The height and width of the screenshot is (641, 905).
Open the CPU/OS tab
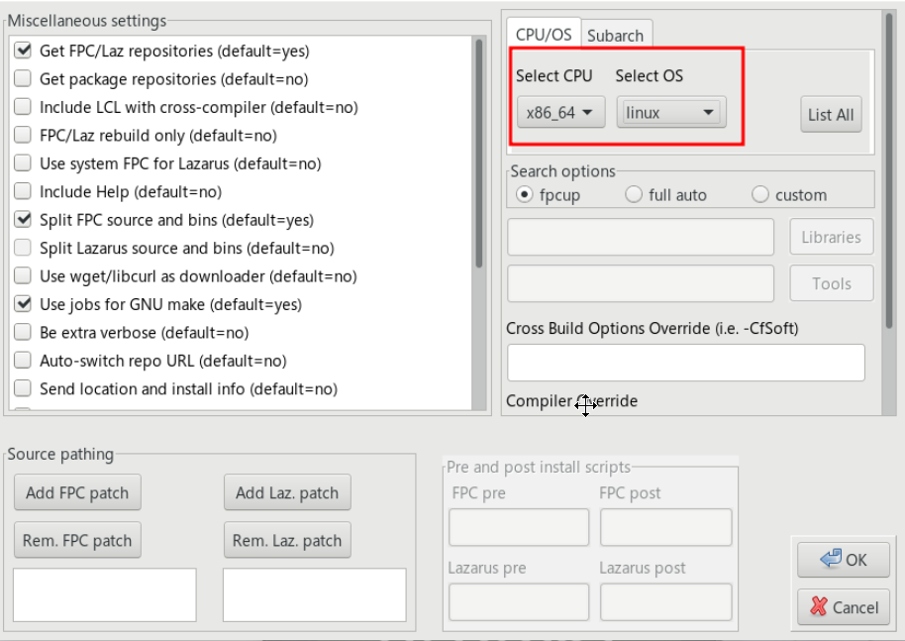pyautogui.click(x=544, y=35)
